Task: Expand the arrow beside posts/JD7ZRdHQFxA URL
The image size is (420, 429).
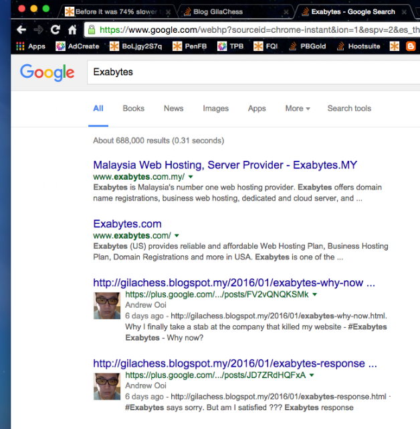Action: click(312, 375)
